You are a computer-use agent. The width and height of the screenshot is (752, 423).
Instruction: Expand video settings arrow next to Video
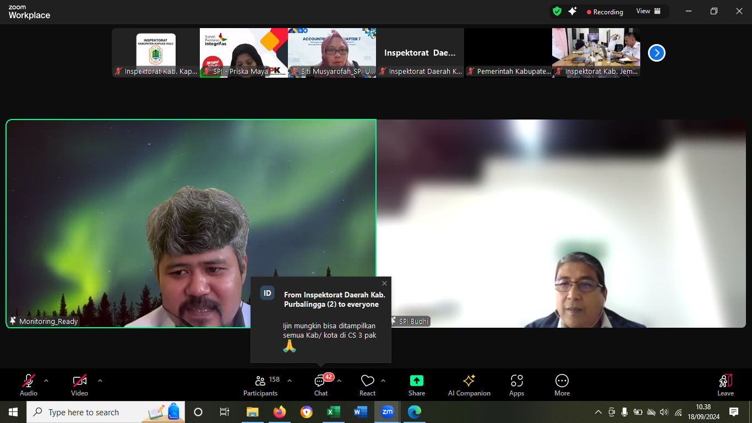(x=100, y=381)
